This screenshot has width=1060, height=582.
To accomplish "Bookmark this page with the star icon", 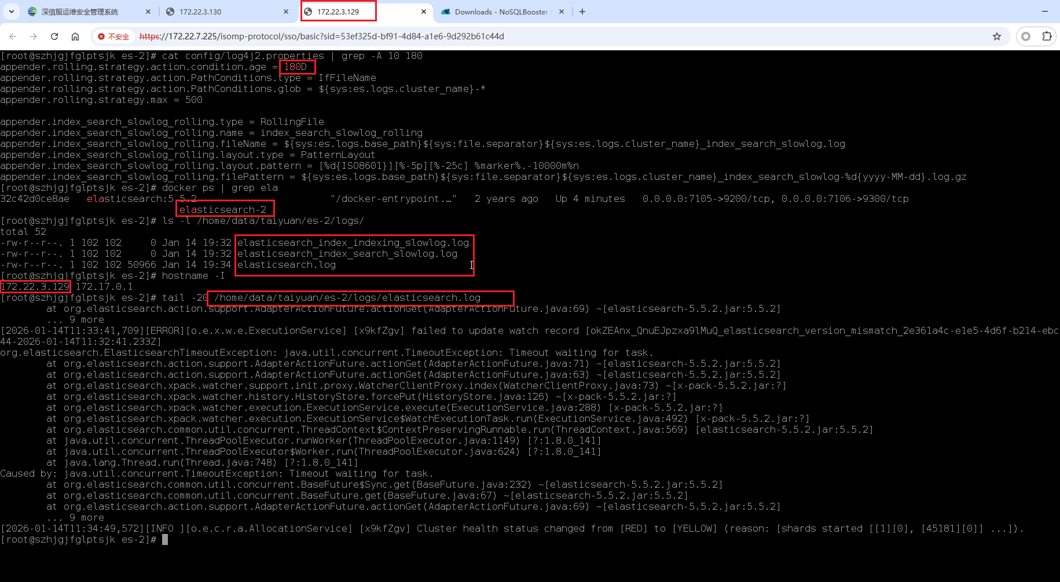I will tap(996, 36).
